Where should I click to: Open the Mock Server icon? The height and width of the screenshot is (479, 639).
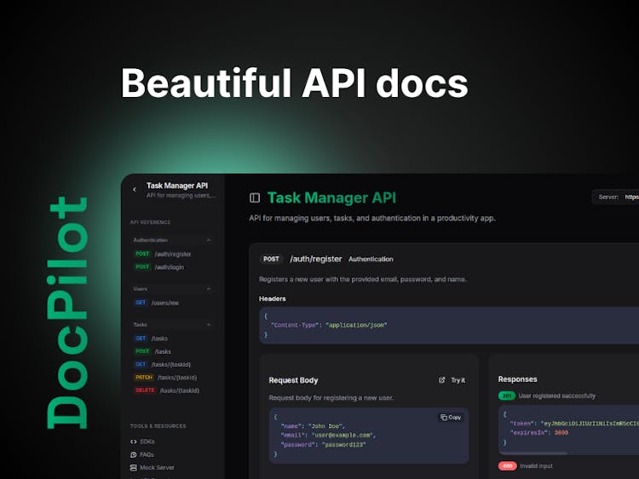point(133,468)
